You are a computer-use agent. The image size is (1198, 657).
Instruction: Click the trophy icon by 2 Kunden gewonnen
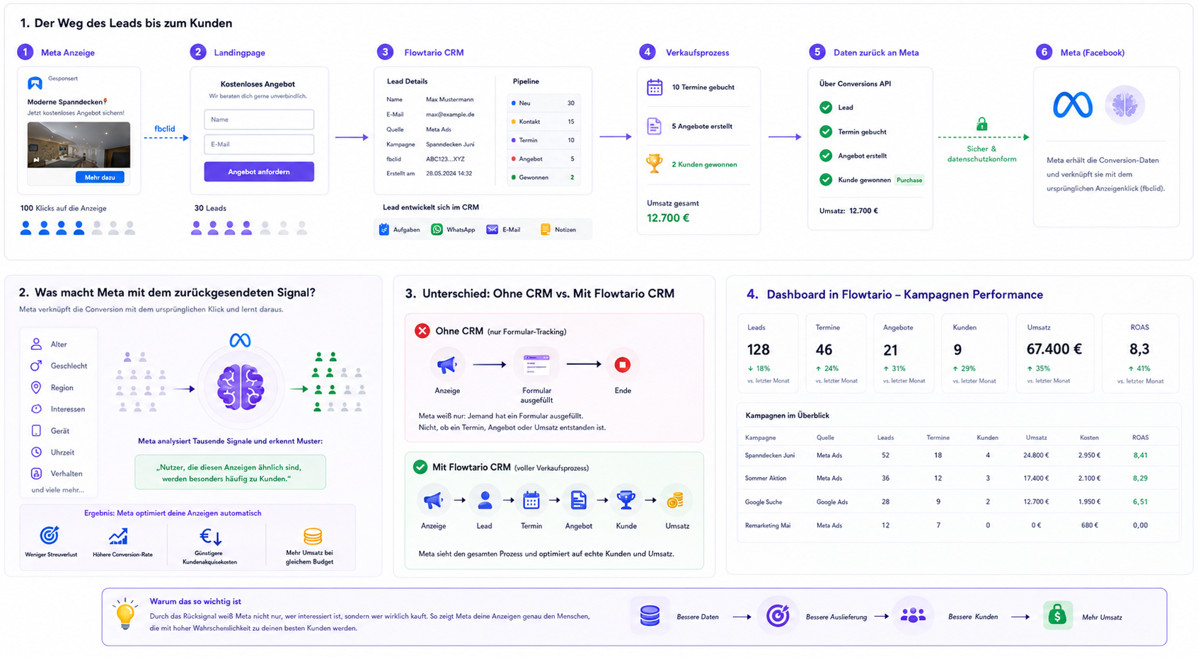point(655,164)
